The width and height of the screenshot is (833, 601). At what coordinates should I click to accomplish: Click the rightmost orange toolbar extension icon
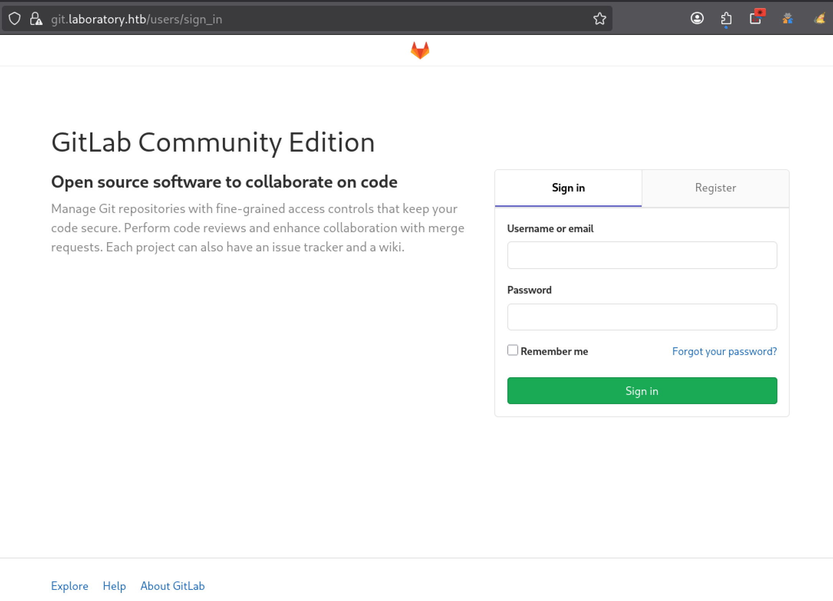(x=820, y=18)
